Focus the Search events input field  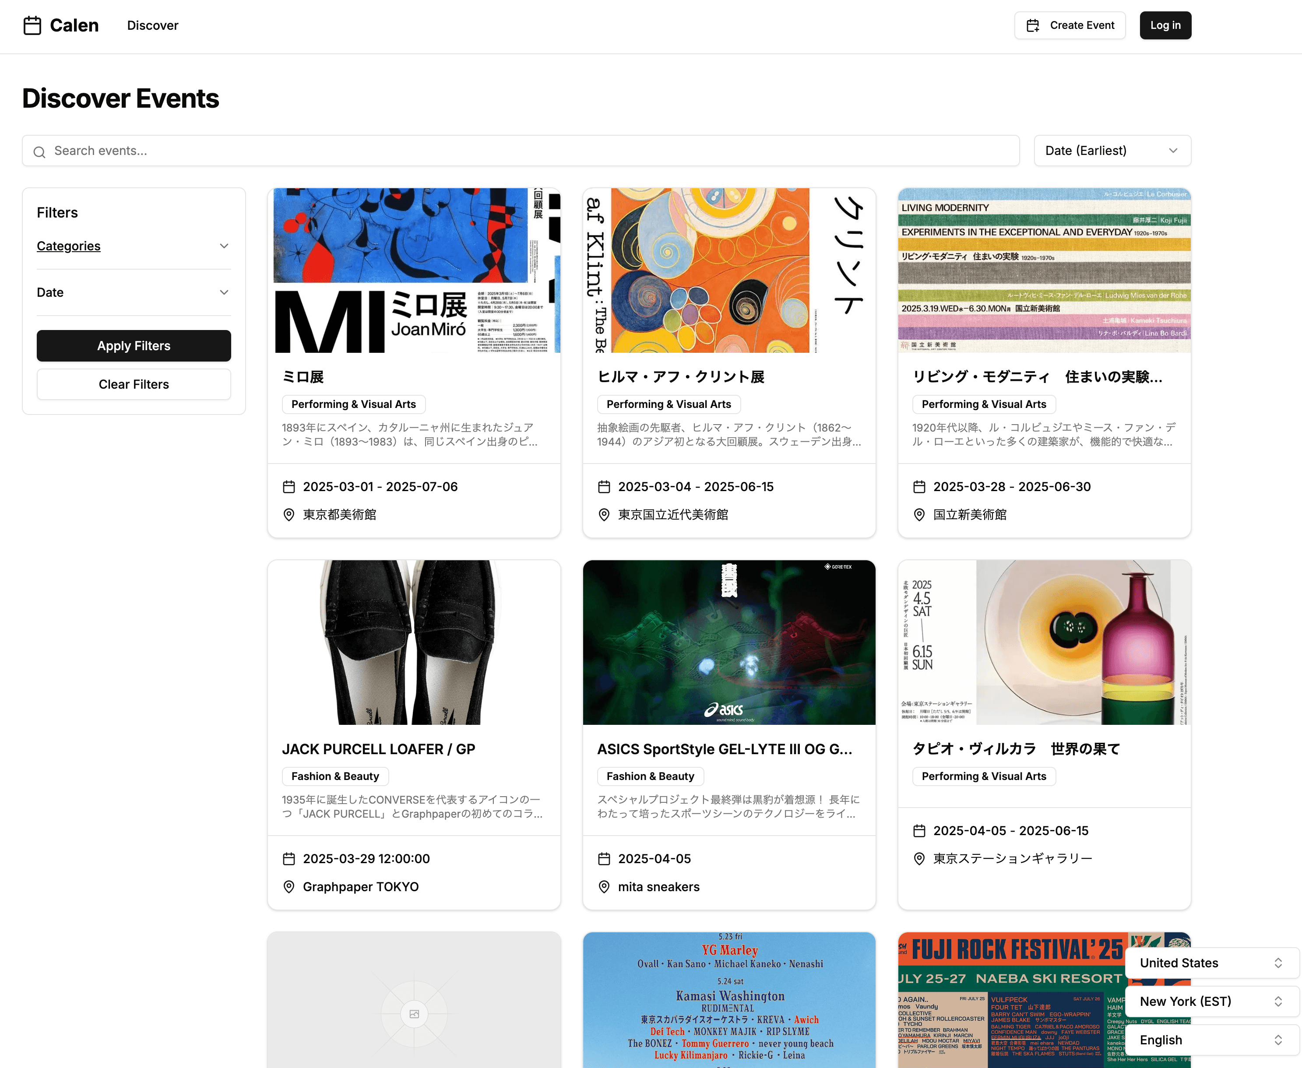pyautogui.click(x=521, y=151)
